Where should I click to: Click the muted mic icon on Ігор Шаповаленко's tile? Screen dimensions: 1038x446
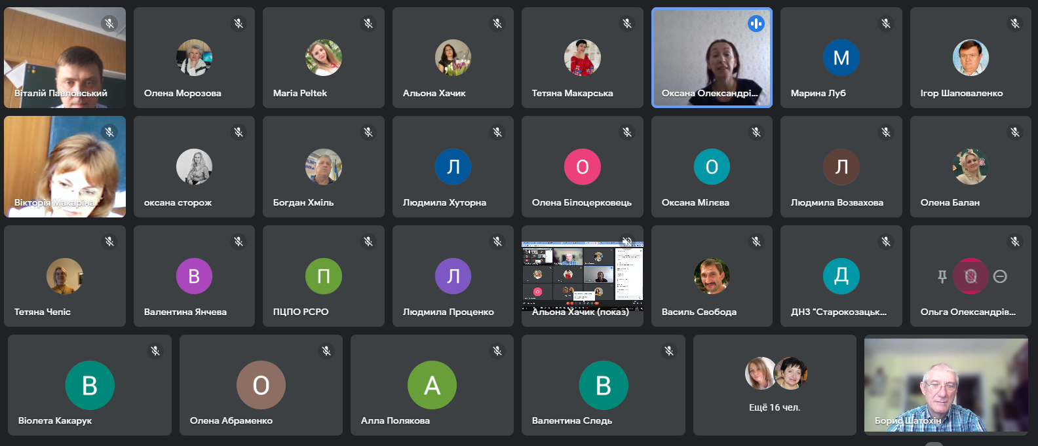pos(1014,24)
